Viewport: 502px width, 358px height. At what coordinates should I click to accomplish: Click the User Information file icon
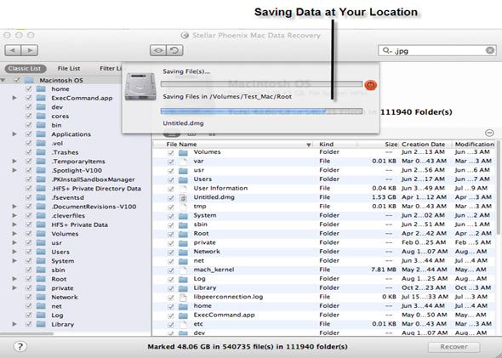pyautogui.click(x=183, y=189)
